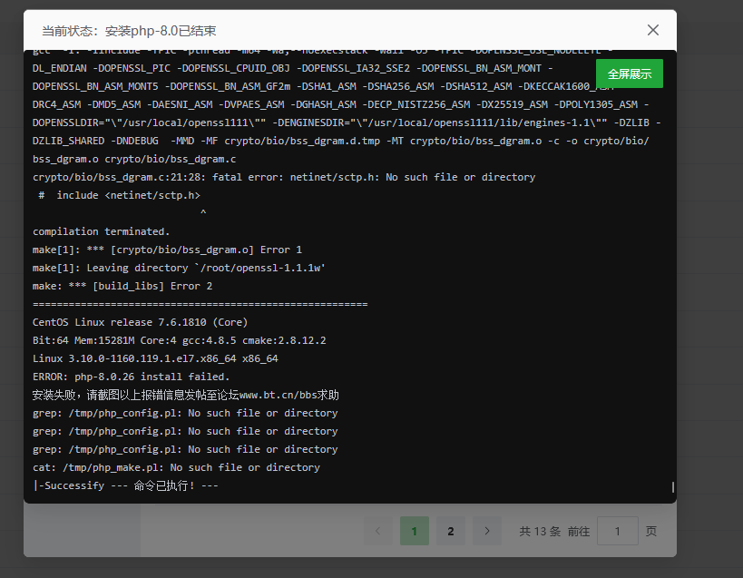Click the 'make: *** [build_libs] Error 2' line
The image size is (743, 578).
pos(122,286)
